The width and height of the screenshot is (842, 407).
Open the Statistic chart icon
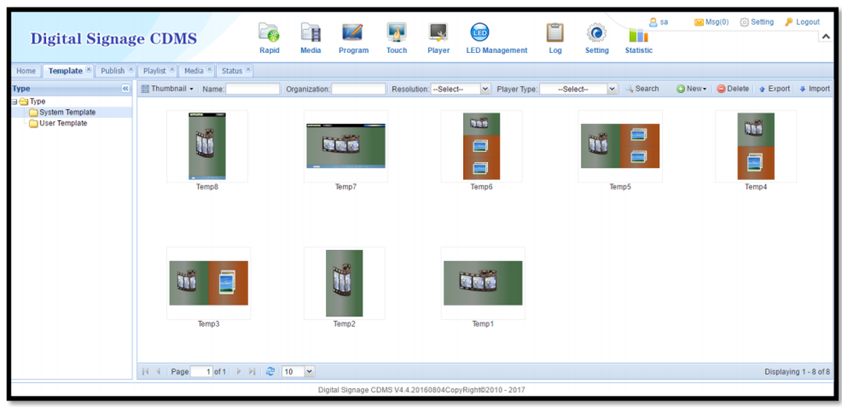pos(639,35)
